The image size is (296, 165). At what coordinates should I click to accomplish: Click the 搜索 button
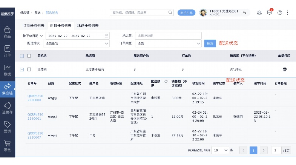[210, 43]
